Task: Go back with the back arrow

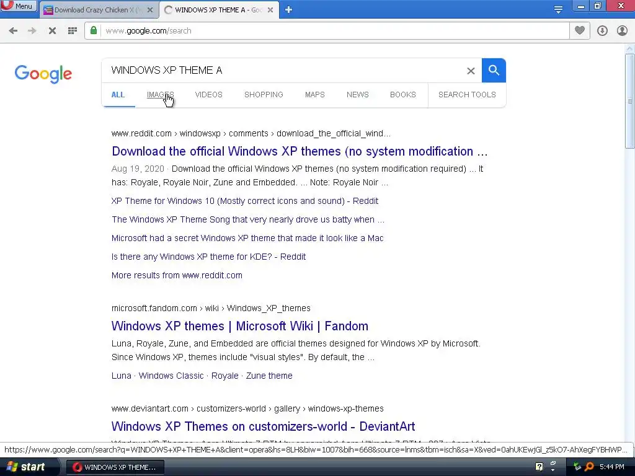Action: point(13,31)
